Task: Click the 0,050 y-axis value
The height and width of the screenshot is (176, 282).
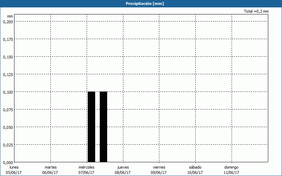Action: tap(8, 127)
